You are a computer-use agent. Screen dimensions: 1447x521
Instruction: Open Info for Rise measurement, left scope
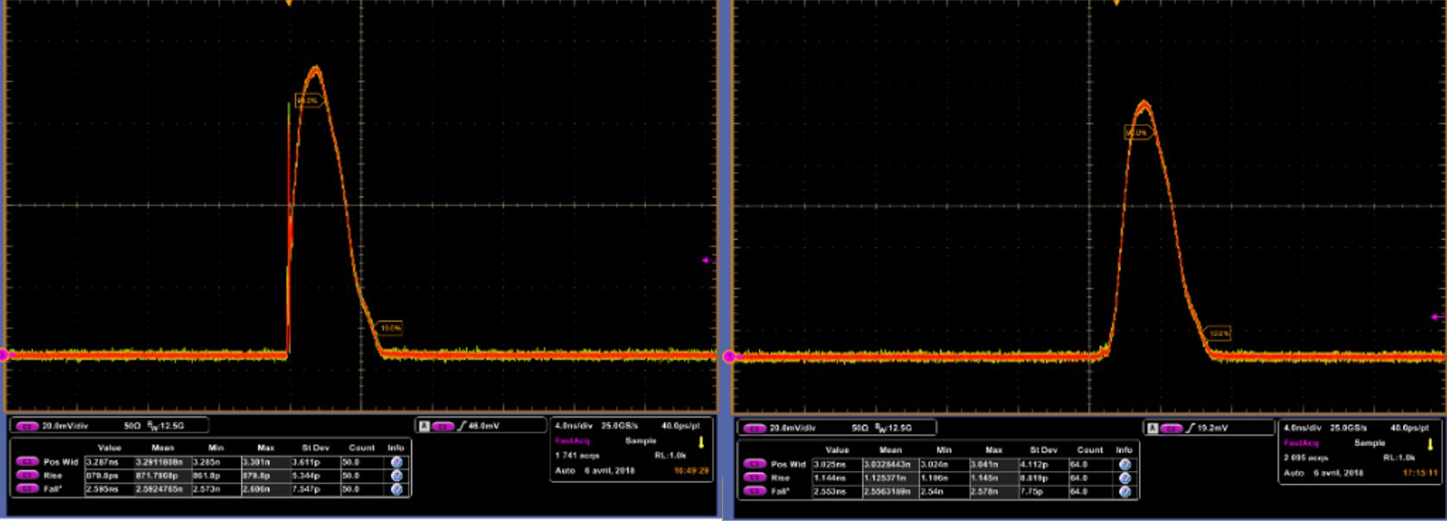click(x=396, y=475)
